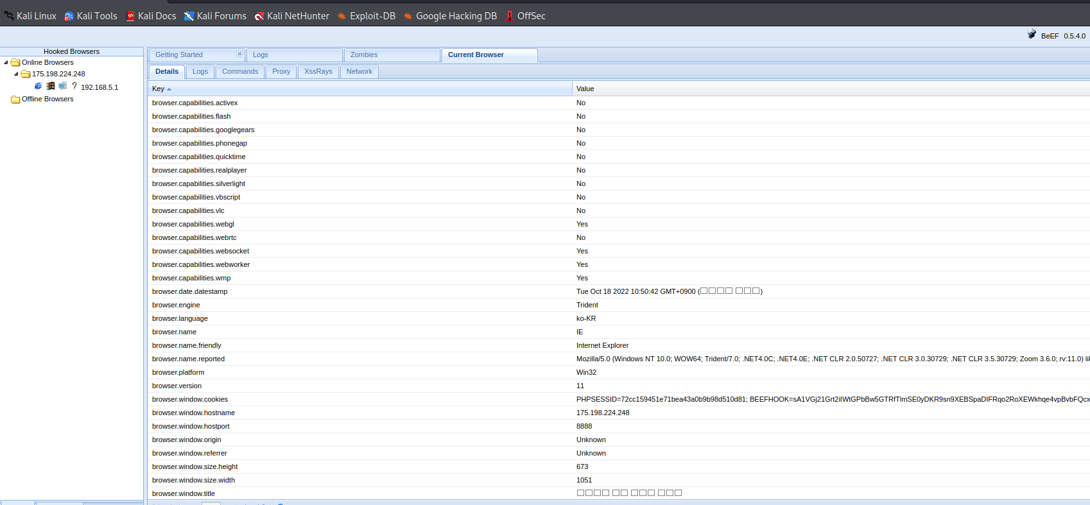
Task: Click the Win32 platform value
Action: pos(587,372)
